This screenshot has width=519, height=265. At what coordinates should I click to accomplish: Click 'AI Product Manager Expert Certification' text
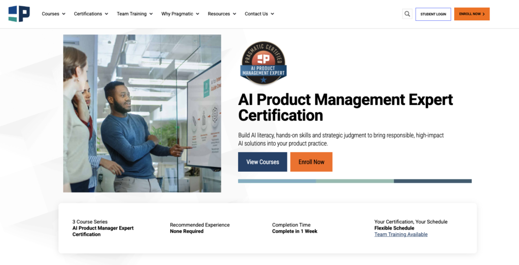click(103, 231)
